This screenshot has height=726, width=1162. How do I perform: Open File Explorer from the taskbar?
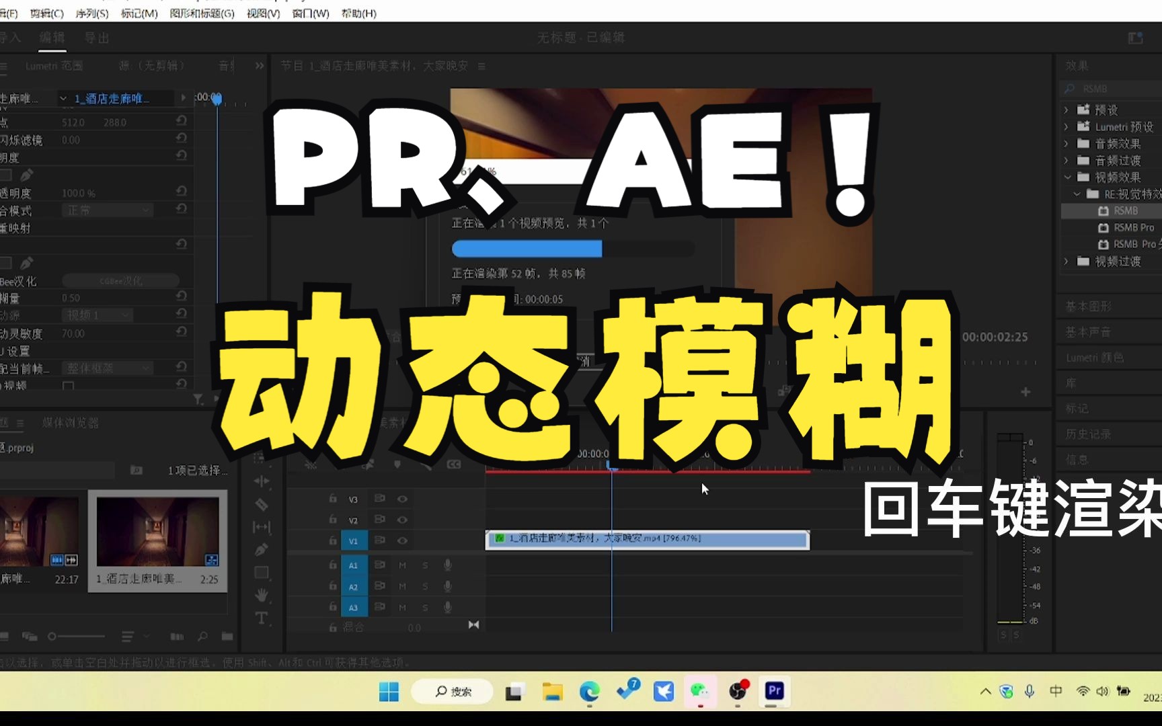pos(553,691)
